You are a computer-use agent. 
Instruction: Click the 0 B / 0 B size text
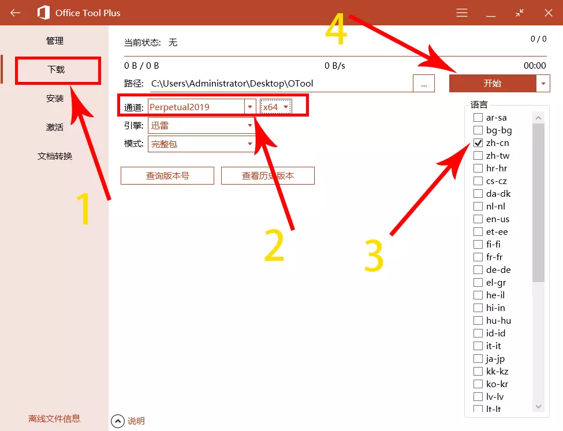pyautogui.click(x=141, y=66)
